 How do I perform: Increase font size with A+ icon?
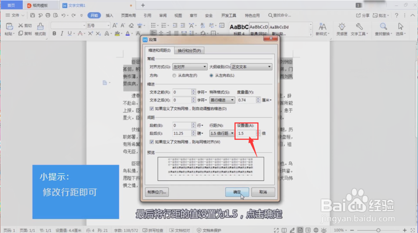pos(115,26)
